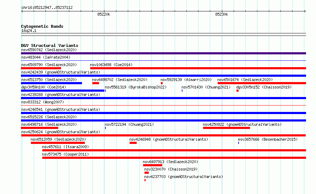The height and width of the screenshot is (194, 316).
Task: Open nsv4246541 gnomAD variant label
Action: 61,109
